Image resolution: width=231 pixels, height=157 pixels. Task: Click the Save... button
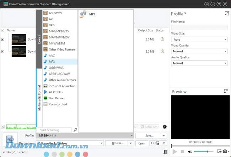pos(148,136)
